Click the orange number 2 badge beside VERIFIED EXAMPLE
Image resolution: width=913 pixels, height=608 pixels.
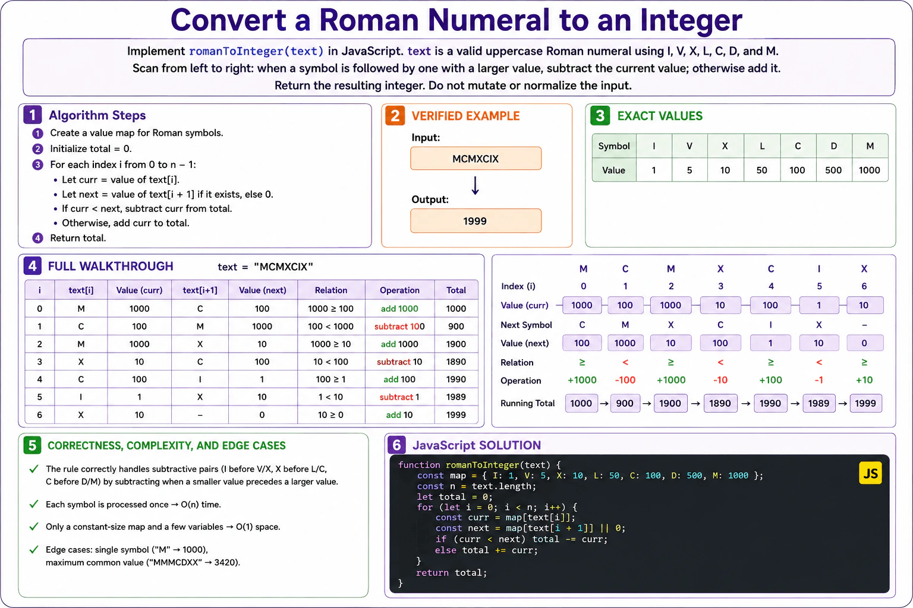(395, 115)
